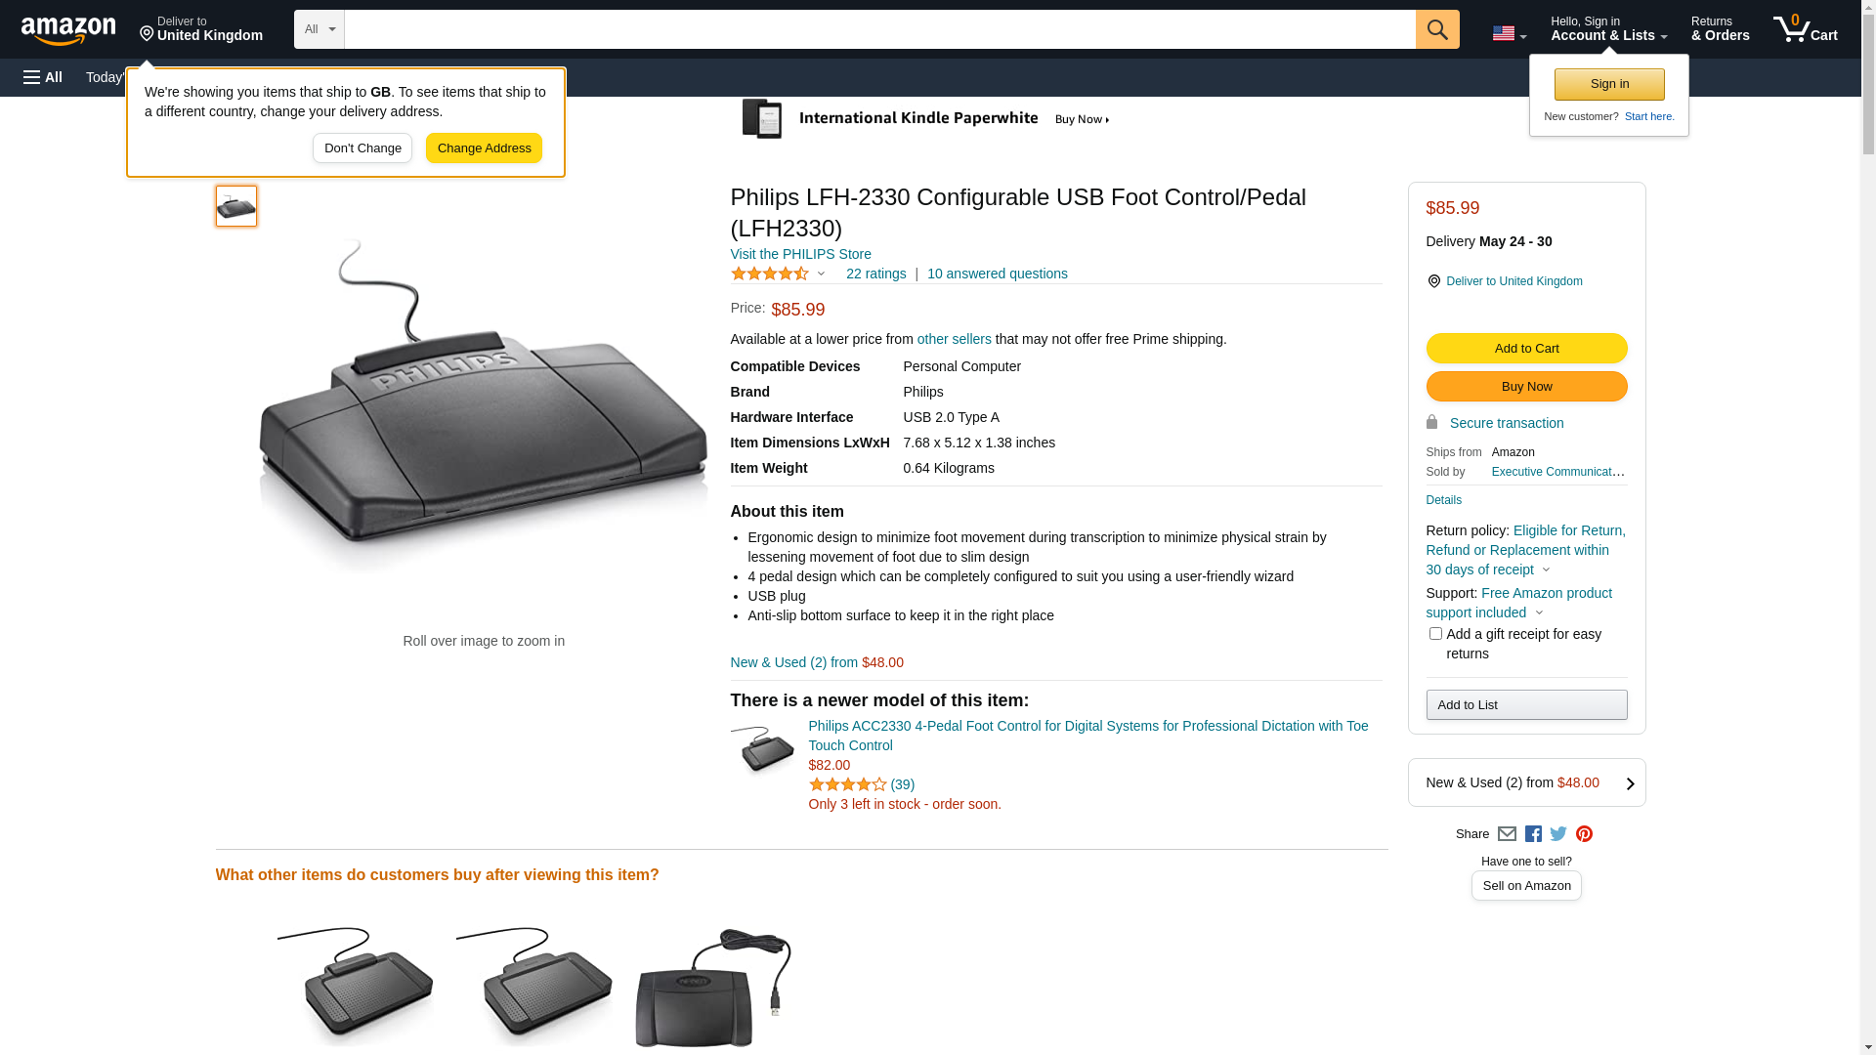Viewport: 1876px width, 1055px height.
Task: Select the foot pedal image thumbnail
Action: pyautogui.click(x=236, y=207)
